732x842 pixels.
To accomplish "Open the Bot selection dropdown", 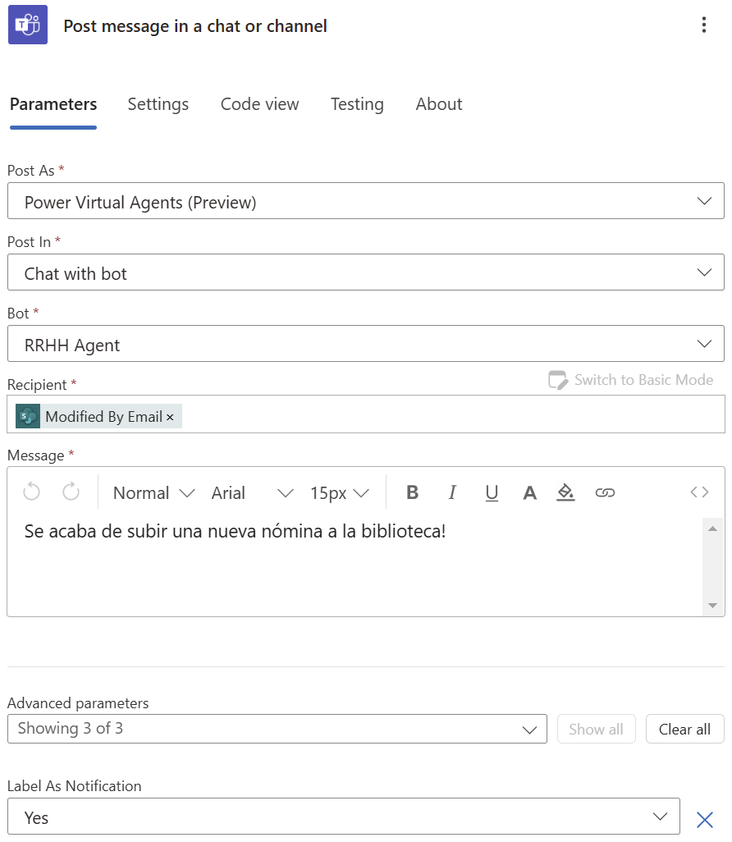I will [x=707, y=343].
